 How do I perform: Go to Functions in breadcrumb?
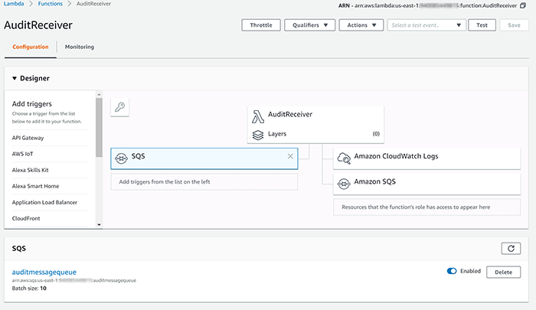pos(50,5)
